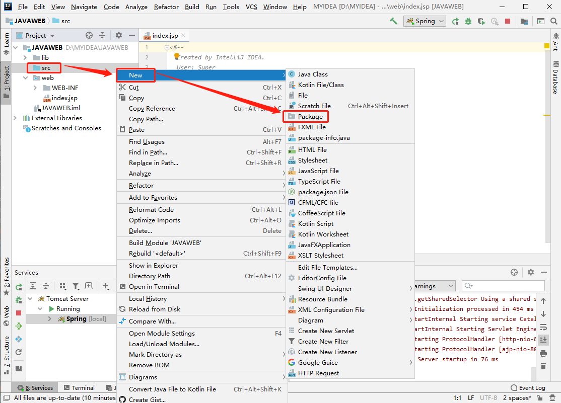Screen dimensions: 561x403
Task: Stop the server using Services red square
Action: [19, 313]
